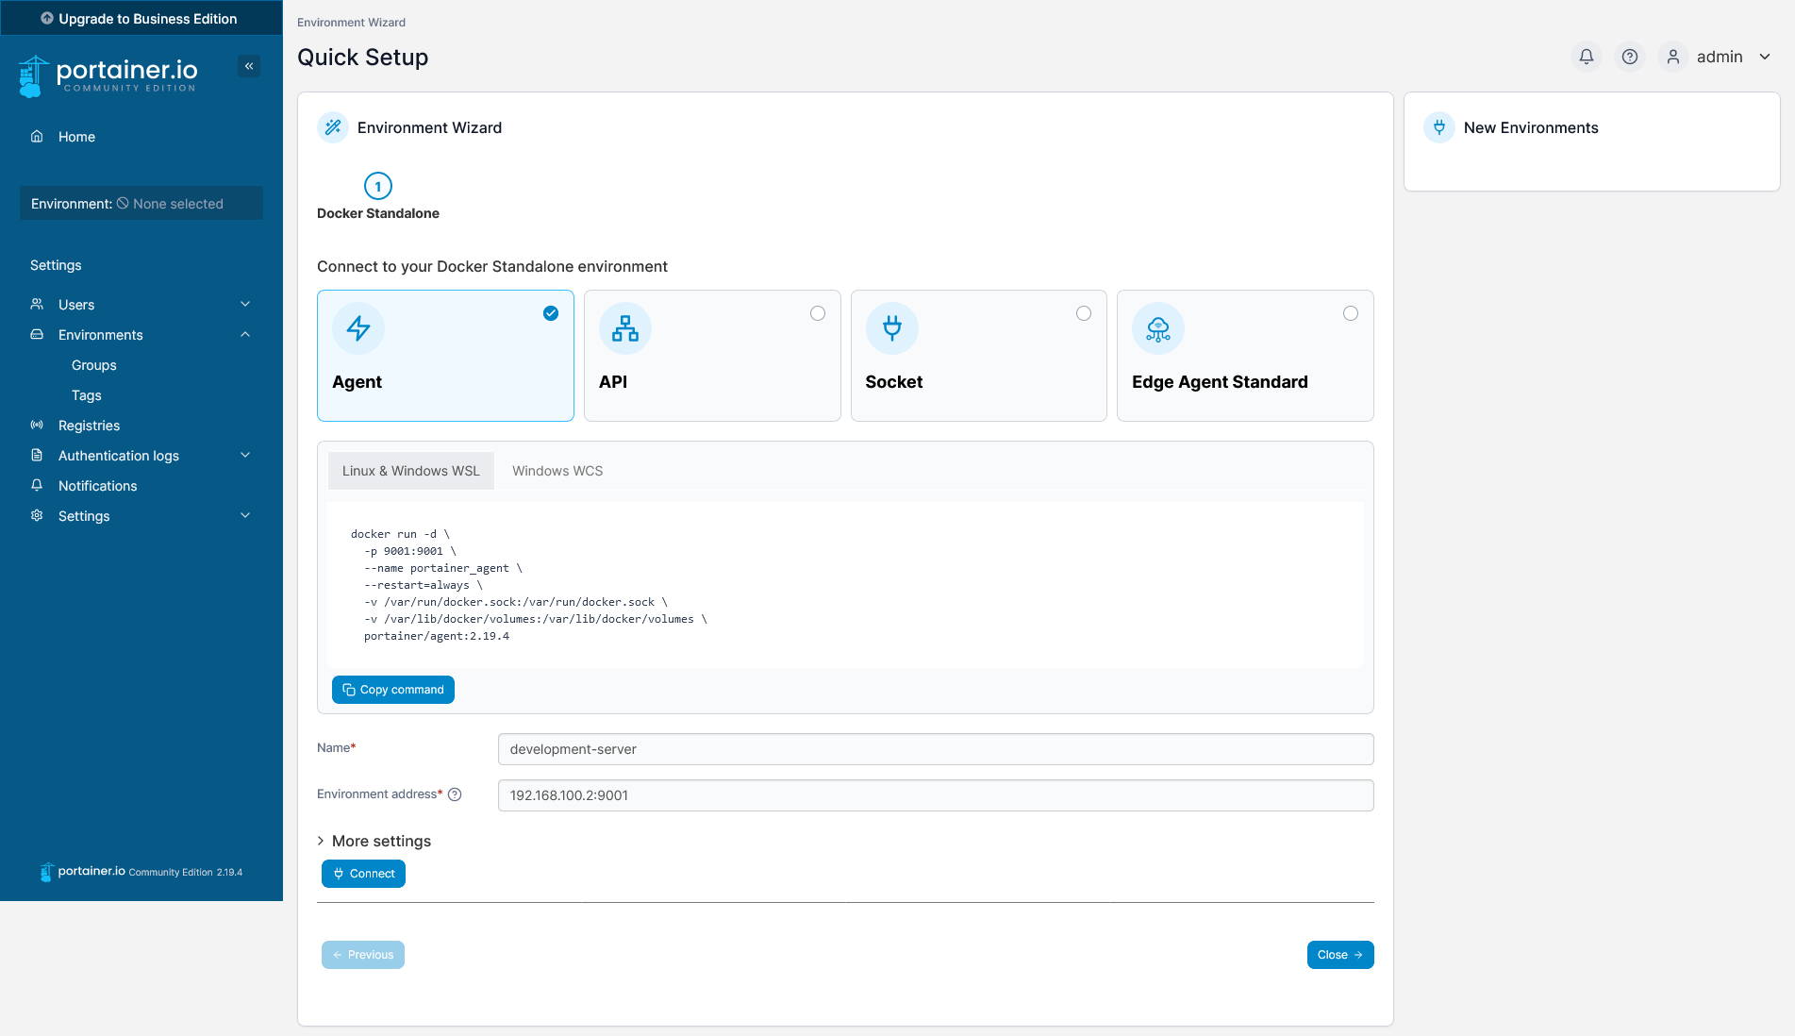Switch to the Windows WCS tab
This screenshot has height=1036, width=1795.
pyautogui.click(x=557, y=471)
